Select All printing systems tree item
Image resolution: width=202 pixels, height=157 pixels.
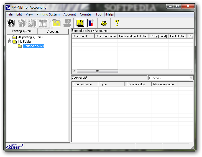tap(30, 37)
